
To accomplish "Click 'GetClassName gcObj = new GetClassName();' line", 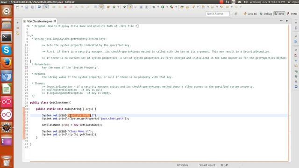I will pyautogui.click(x=72, y=125).
